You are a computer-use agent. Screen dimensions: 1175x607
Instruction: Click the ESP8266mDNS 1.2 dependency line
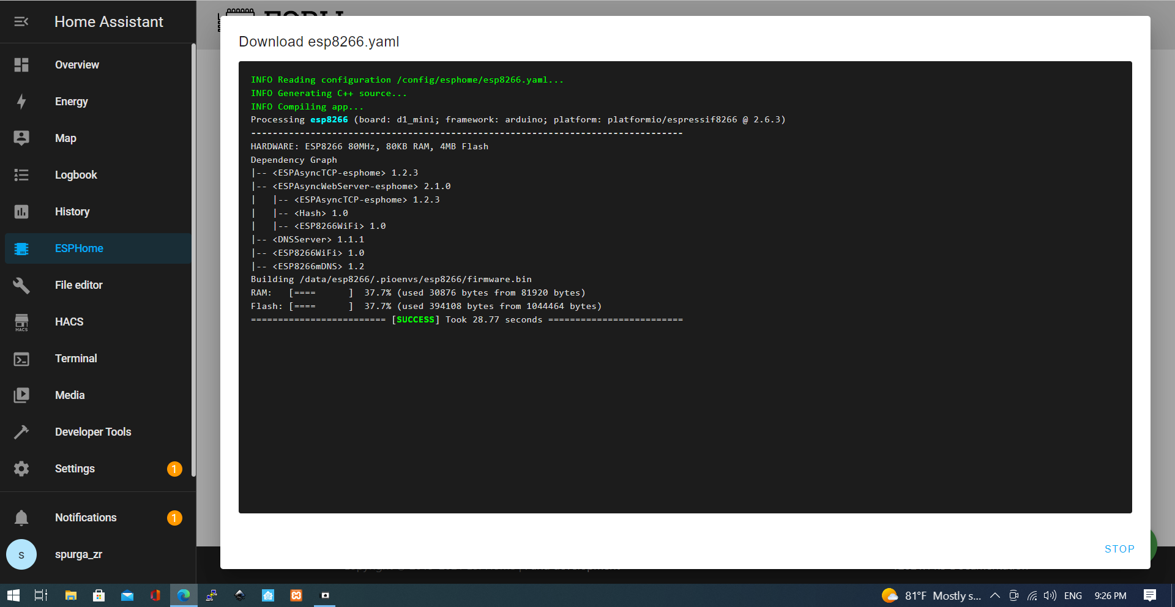[x=307, y=266]
